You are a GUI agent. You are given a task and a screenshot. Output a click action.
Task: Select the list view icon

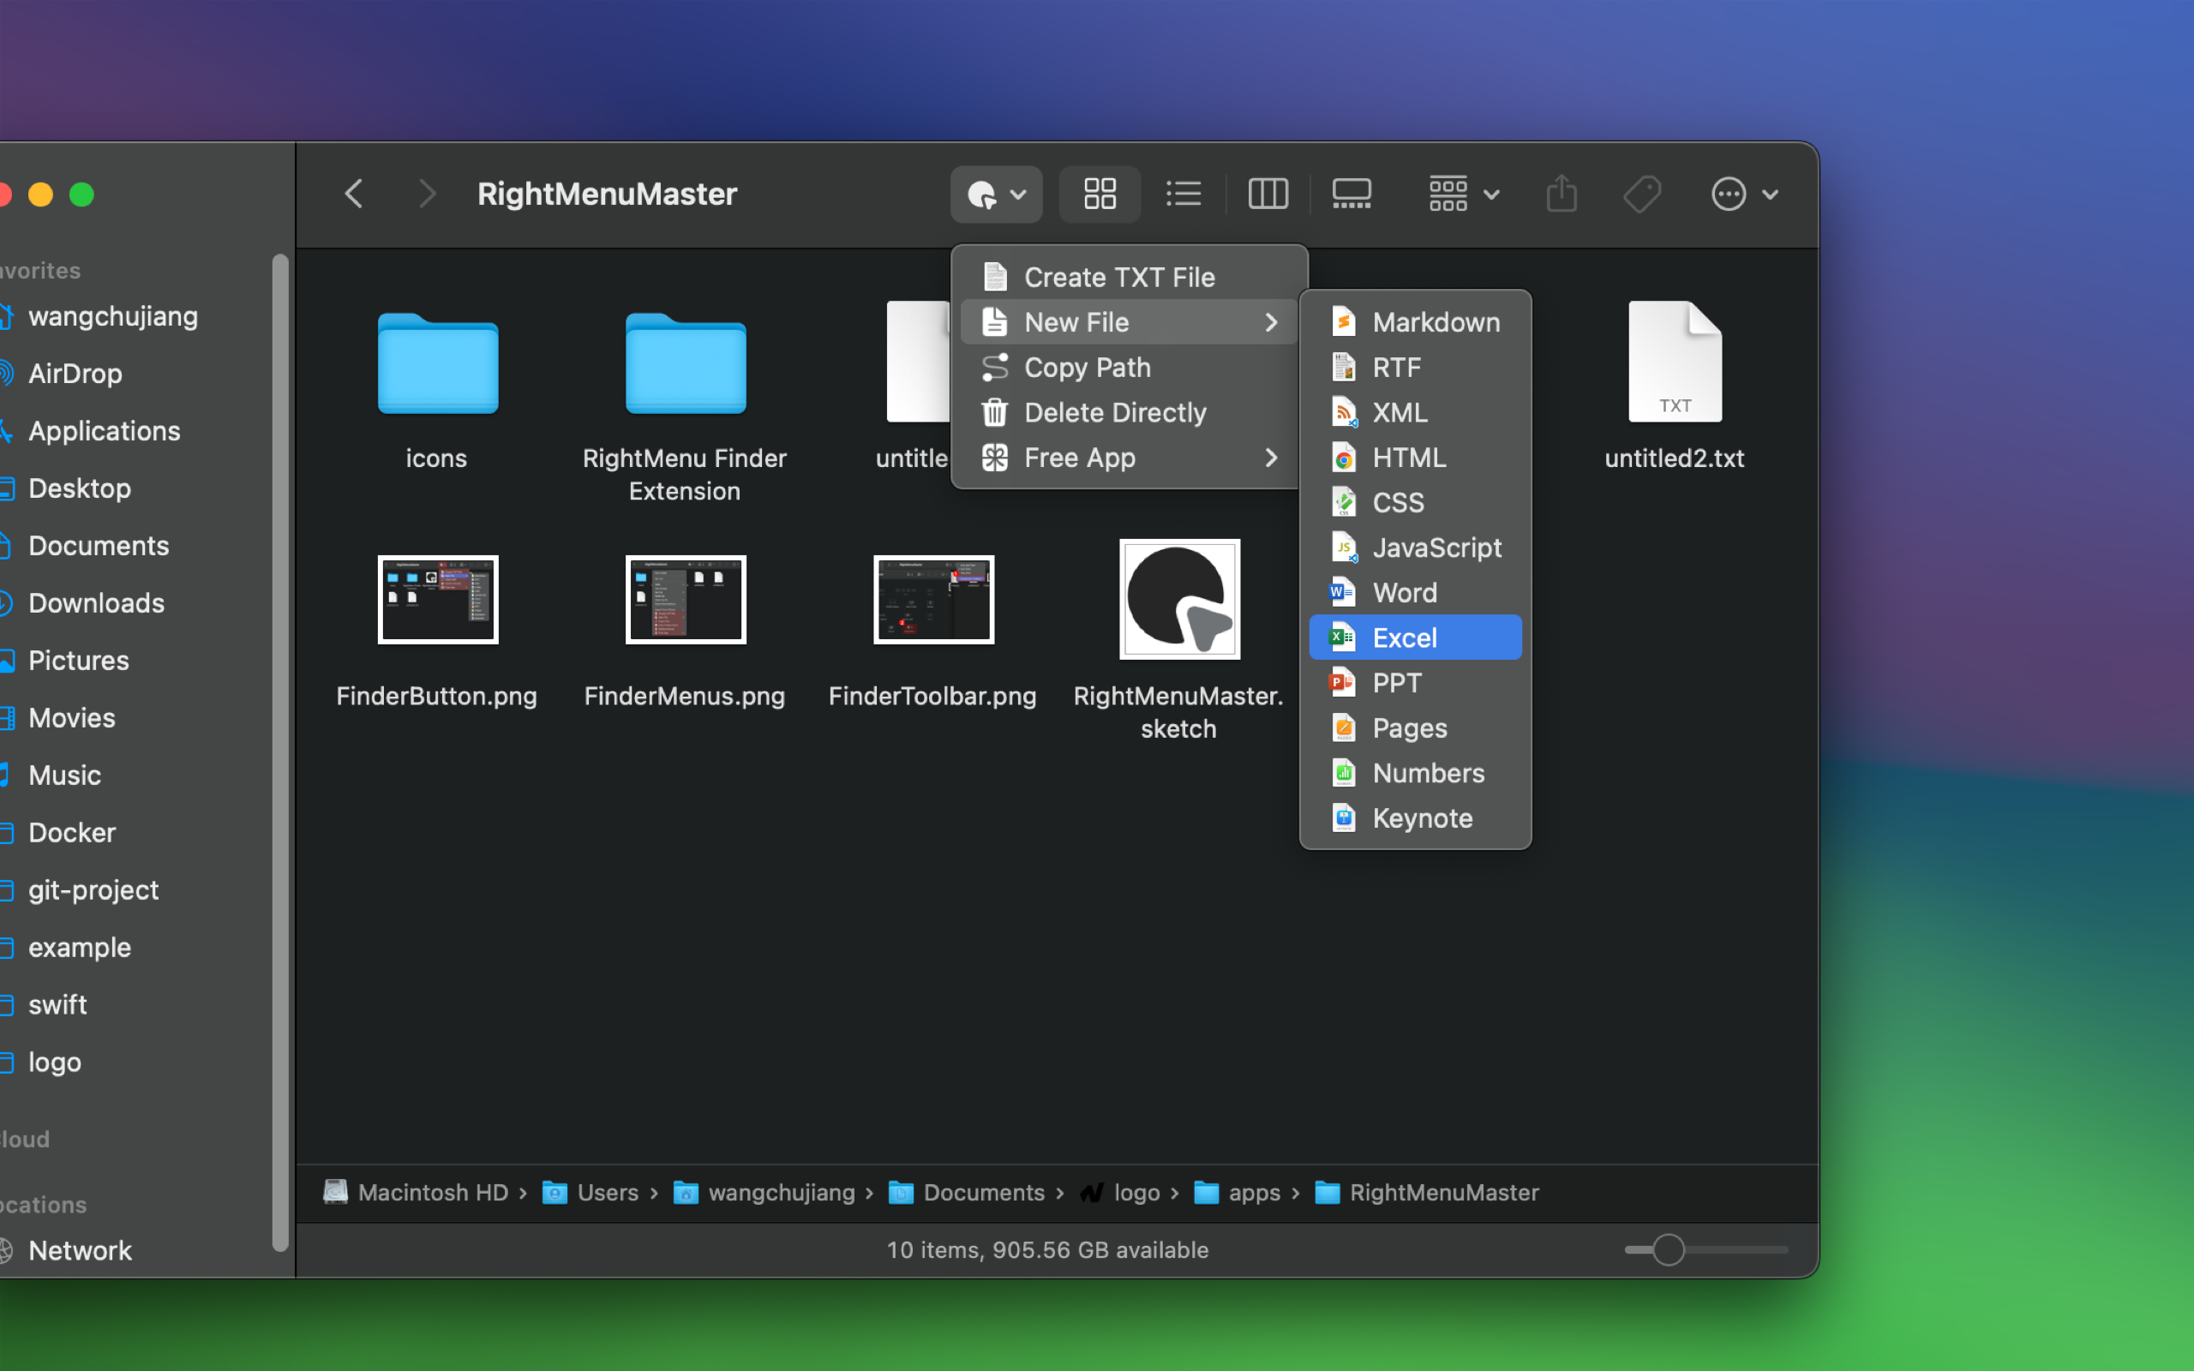[x=1183, y=195]
